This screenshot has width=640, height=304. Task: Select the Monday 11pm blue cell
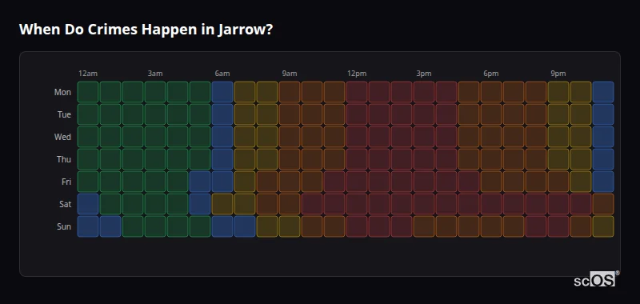click(604, 92)
